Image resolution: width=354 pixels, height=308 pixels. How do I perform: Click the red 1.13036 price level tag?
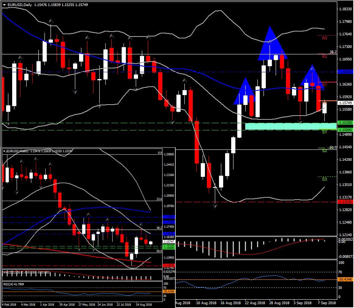tap(345, 202)
